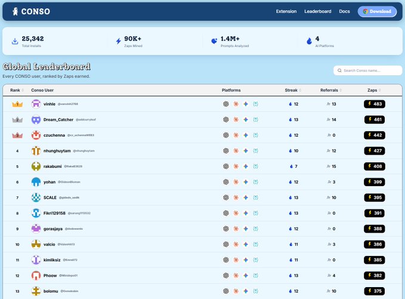Viewport: 405px width, 299px height.
Task: Click the 442 Zaps badge
Action: (x=375, y=135)
